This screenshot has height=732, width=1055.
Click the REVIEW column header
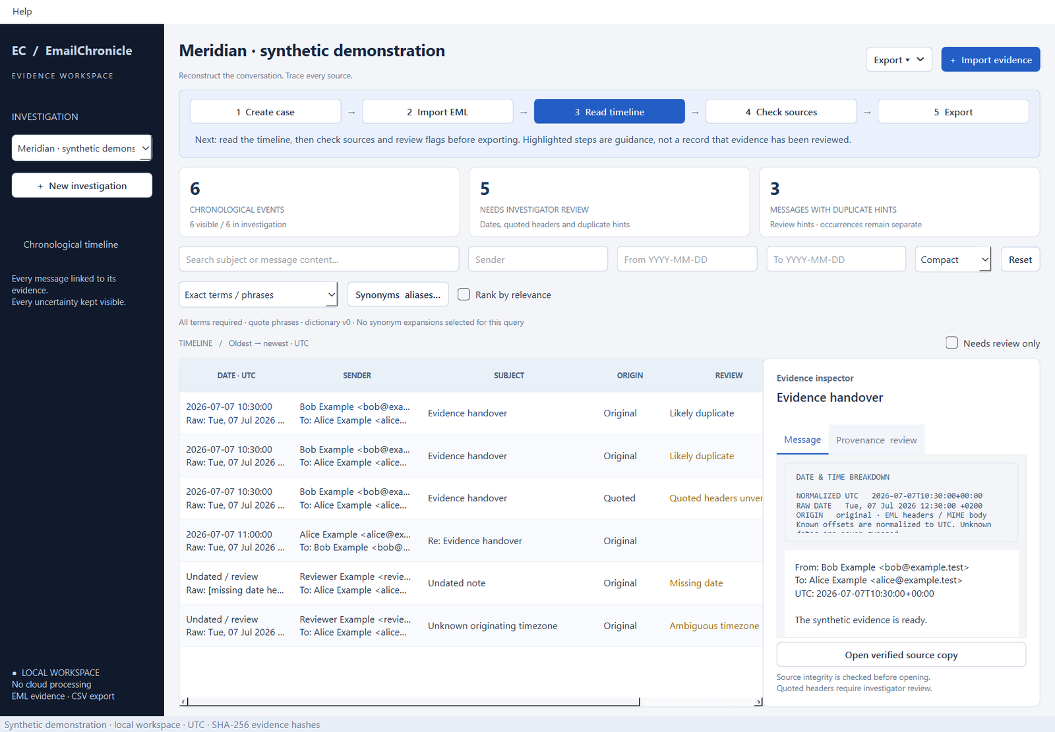tap(729, 376)
